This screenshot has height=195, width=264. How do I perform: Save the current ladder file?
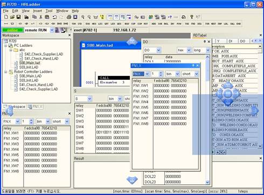pos(18,17)
